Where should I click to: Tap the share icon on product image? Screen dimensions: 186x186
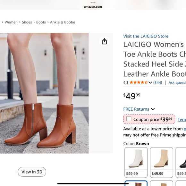tap(105, 41)
